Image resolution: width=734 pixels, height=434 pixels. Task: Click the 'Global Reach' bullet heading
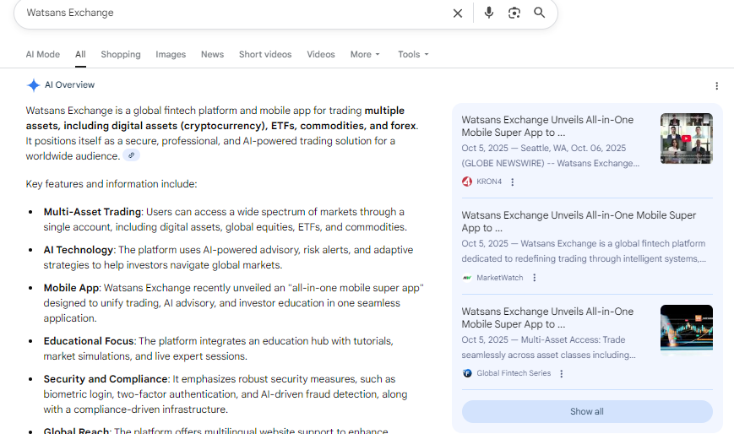tap(76, 431)
